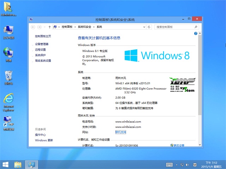Open the touch keyboard tray icon
The width and height of the screenshot is (226, 169).
(169, 164)
